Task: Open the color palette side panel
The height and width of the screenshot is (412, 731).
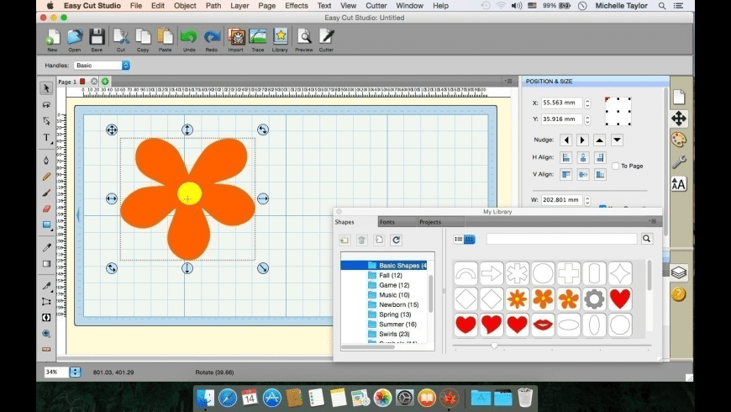Action: 679,140
